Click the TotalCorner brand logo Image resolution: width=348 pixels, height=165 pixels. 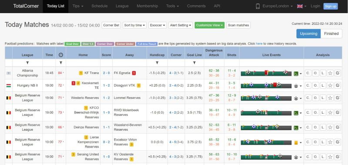[26, 6]
